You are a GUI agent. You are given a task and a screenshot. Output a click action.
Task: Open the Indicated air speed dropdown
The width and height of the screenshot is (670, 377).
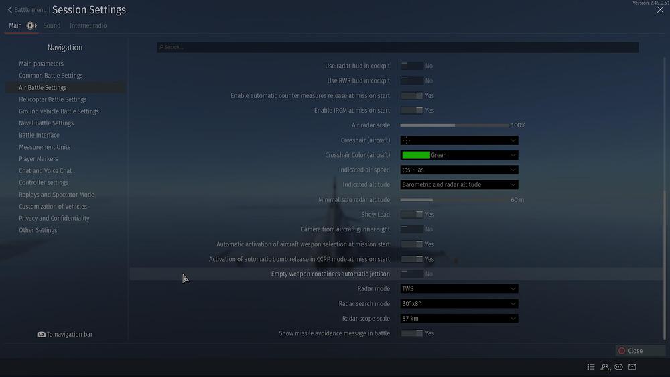pyautogui.click(x=459, y=170)
